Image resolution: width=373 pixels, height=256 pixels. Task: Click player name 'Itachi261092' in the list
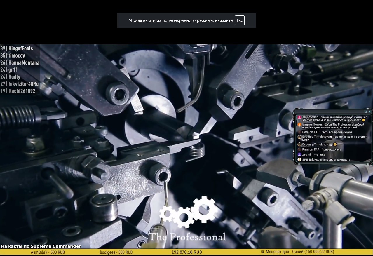(x=22, y=91)
